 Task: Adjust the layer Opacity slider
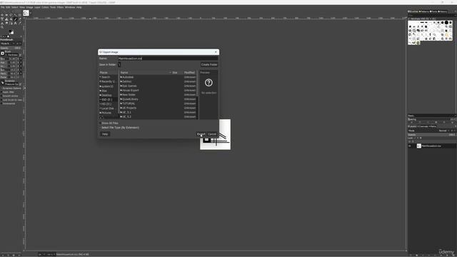coord(432,135)
